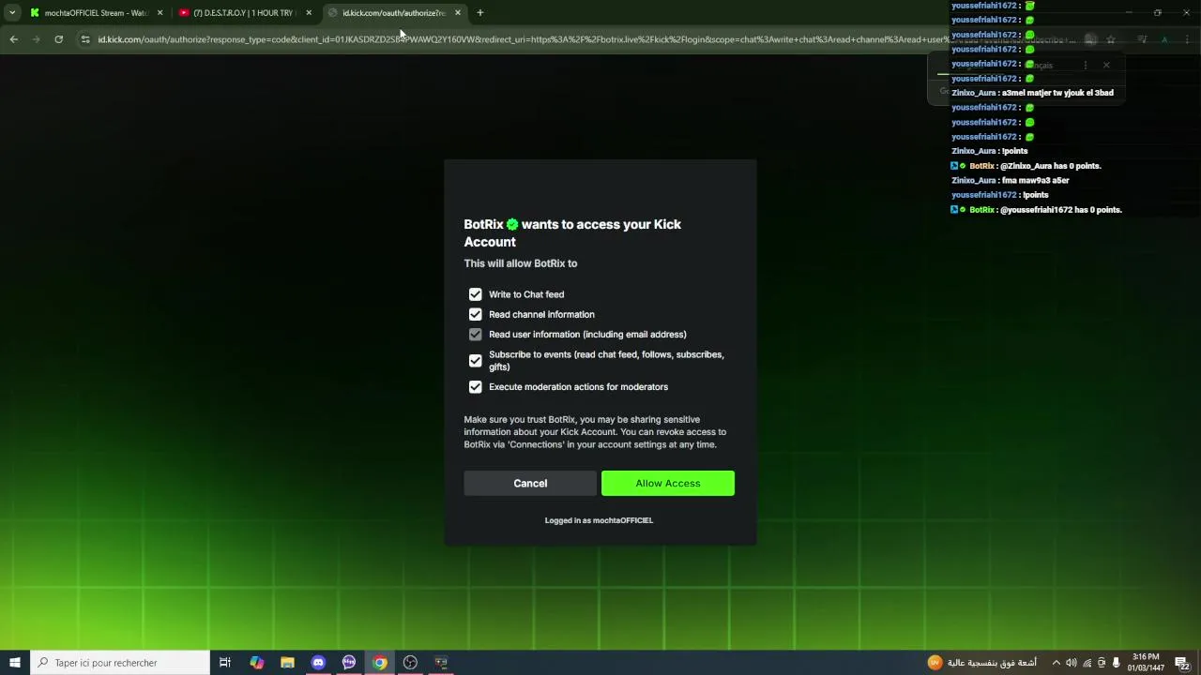
Task: Open the Chrome profile avatar
Action: (1164, 39)
